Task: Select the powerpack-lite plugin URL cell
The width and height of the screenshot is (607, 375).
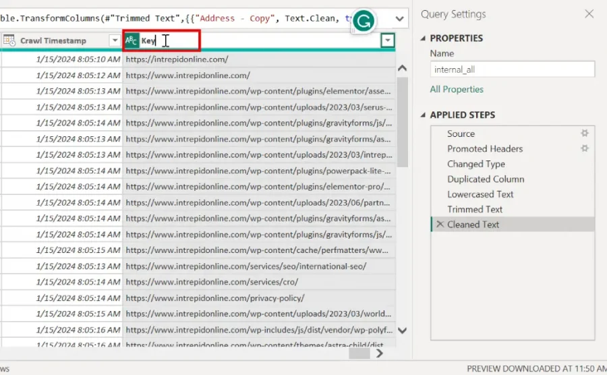Action: (x=259, y=171)
